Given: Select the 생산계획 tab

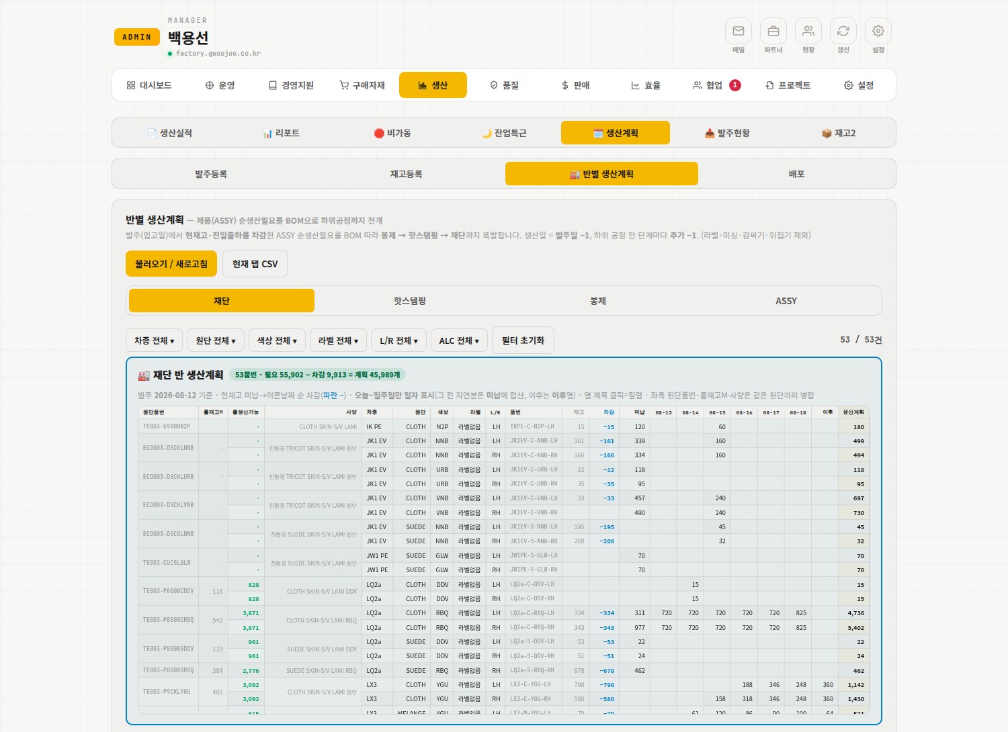Looking at the screenshot, I should [616, 133].
